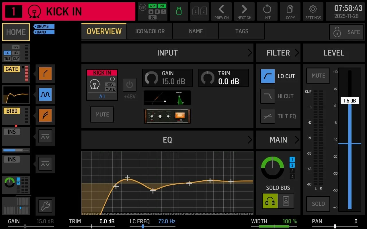Click the HOME button
367x229 pixels.
16,32
